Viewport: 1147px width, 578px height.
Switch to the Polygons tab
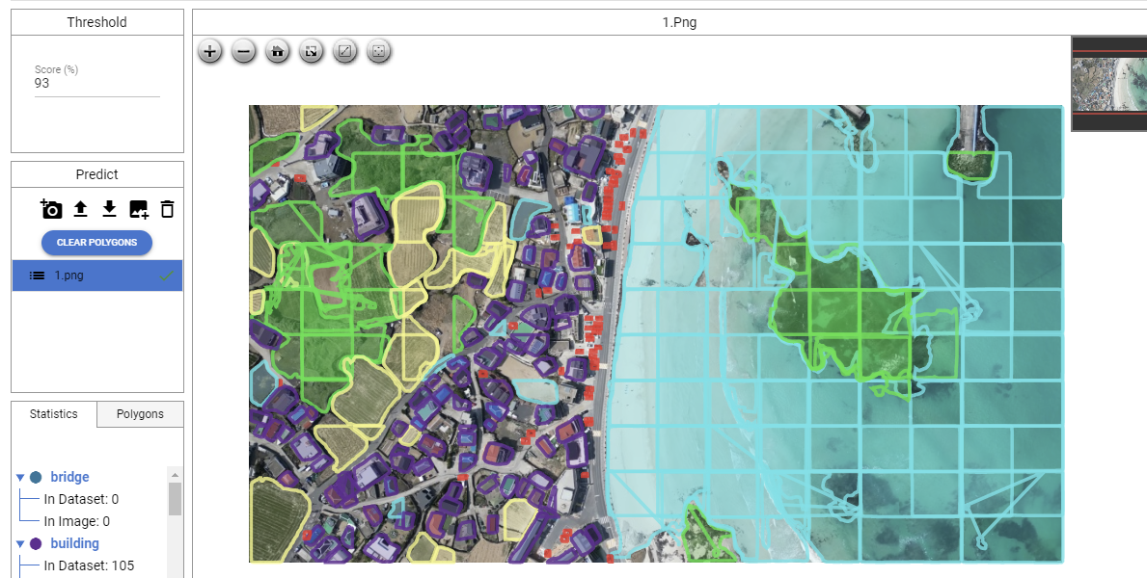(140, 413)
